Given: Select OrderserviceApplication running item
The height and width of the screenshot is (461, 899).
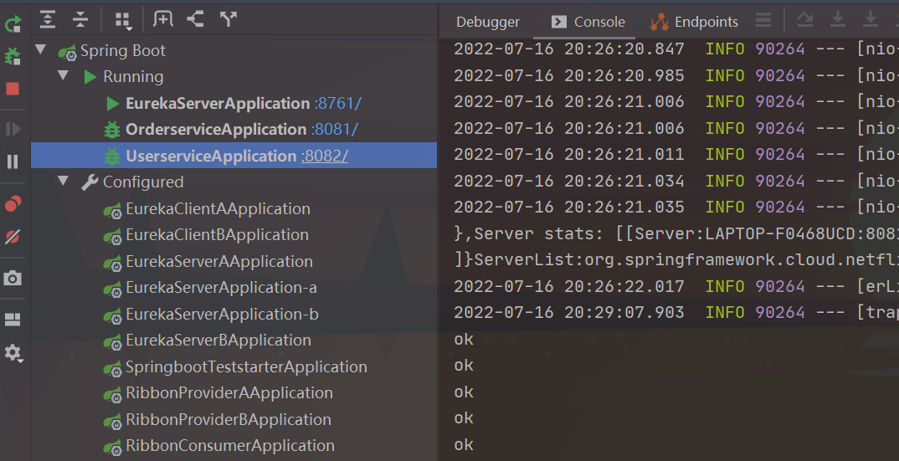Looking at the screenshot, I should (216, 130).
